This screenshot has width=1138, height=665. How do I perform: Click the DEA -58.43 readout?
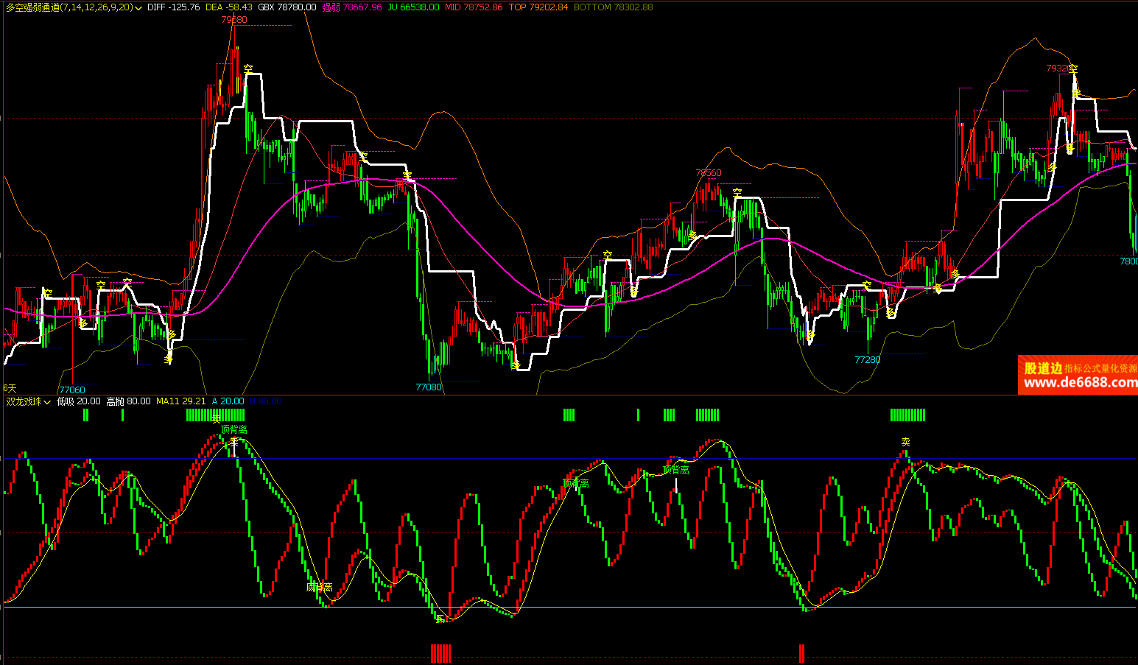[x=228, y=7]
